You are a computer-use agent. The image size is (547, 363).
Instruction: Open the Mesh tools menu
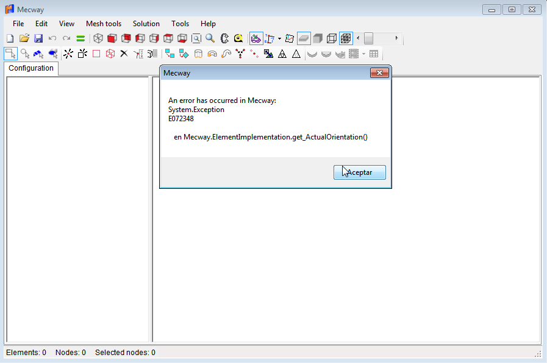point(104,24)
